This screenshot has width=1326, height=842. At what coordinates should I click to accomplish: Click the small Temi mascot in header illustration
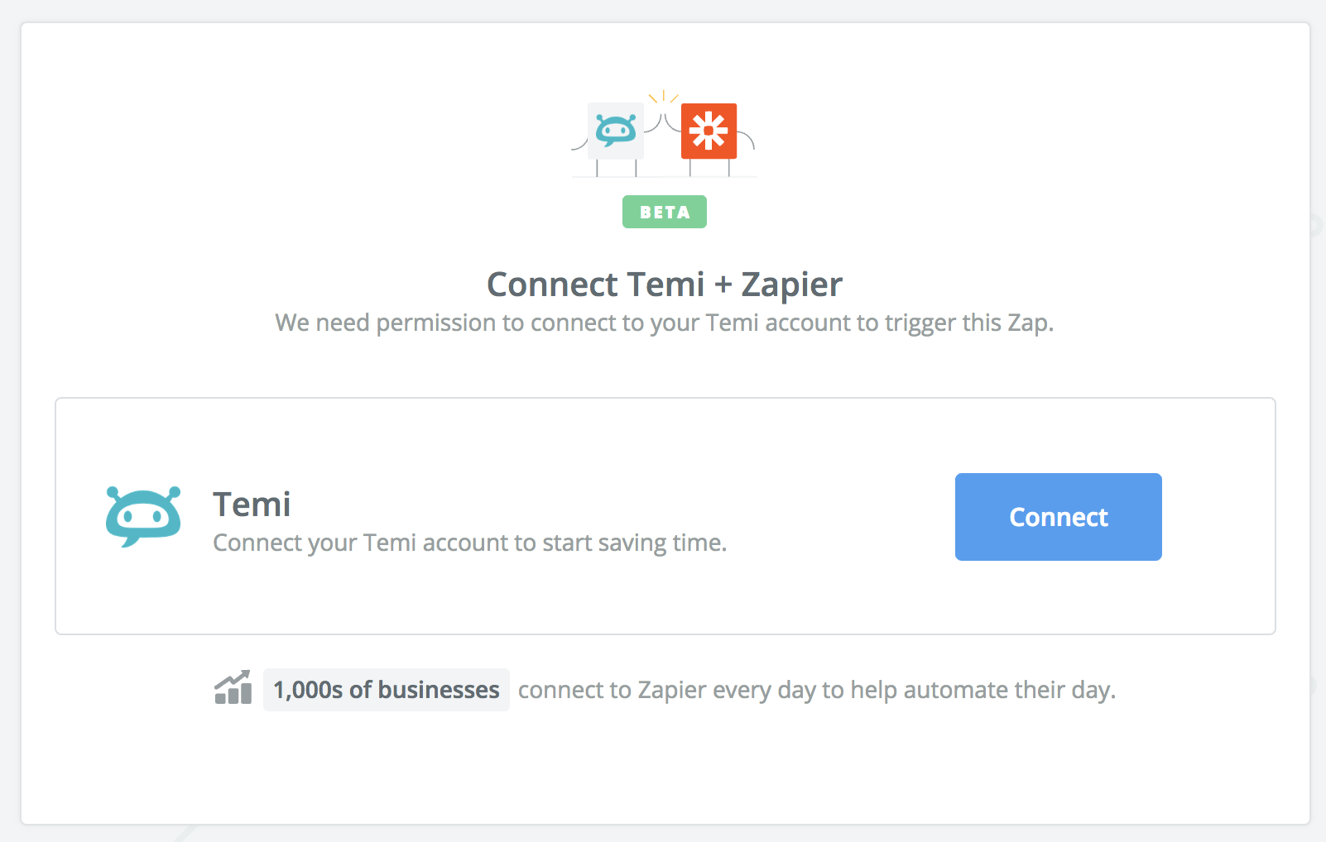[x=616, y=131]
